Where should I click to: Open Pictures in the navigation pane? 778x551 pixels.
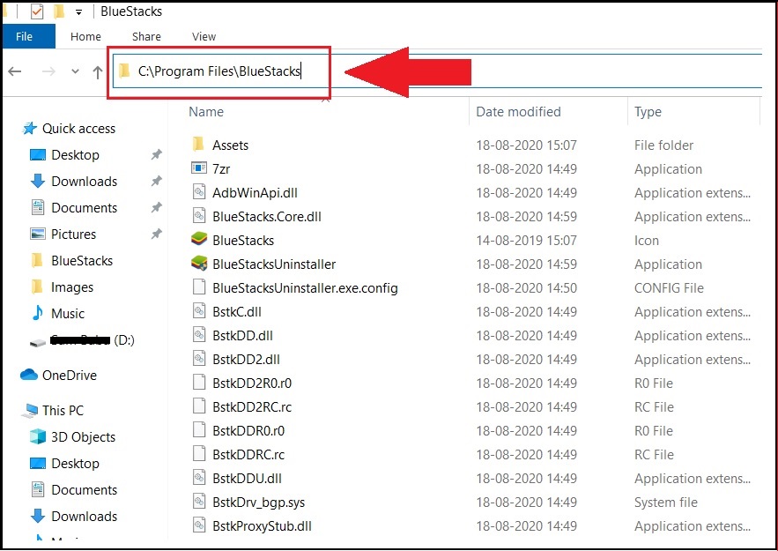pos(73,234)
